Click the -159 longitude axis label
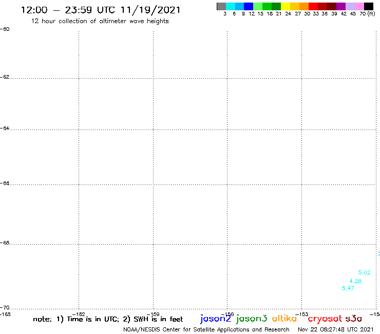 (153, 314)
